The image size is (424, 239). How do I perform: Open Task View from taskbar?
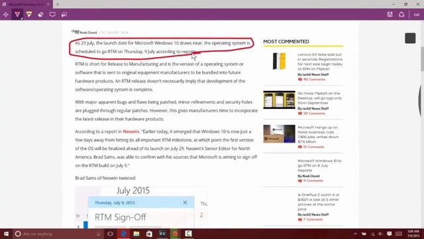[110, 234]
